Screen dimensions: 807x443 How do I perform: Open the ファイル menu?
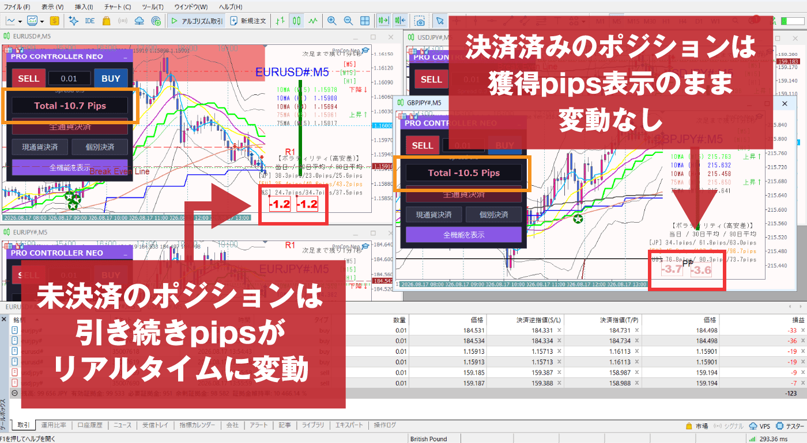coord(17,7)
